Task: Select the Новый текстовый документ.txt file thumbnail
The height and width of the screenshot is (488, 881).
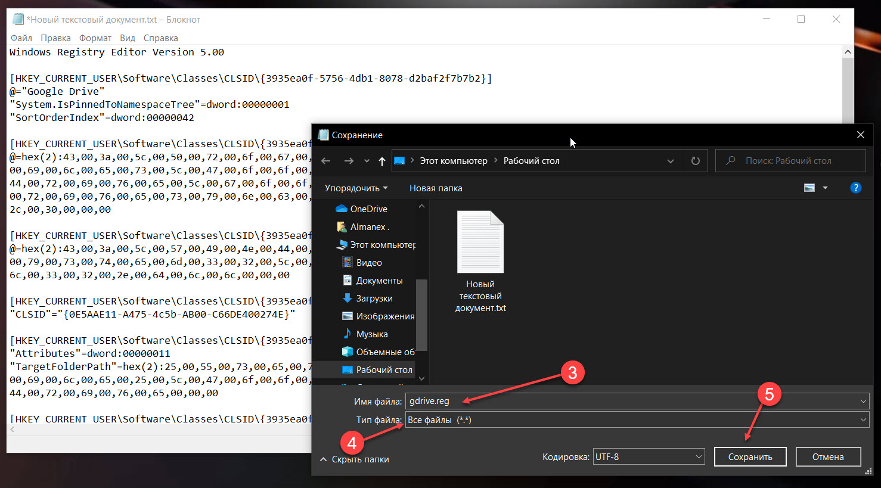Action: [480, 242]
